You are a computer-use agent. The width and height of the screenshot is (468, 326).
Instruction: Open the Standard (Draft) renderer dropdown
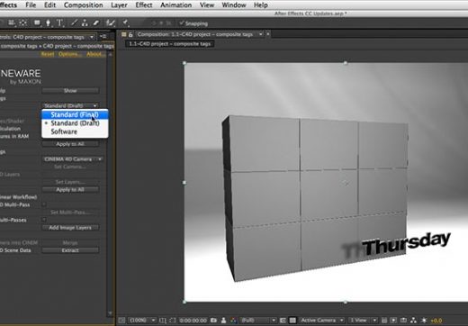coord(70,105)
